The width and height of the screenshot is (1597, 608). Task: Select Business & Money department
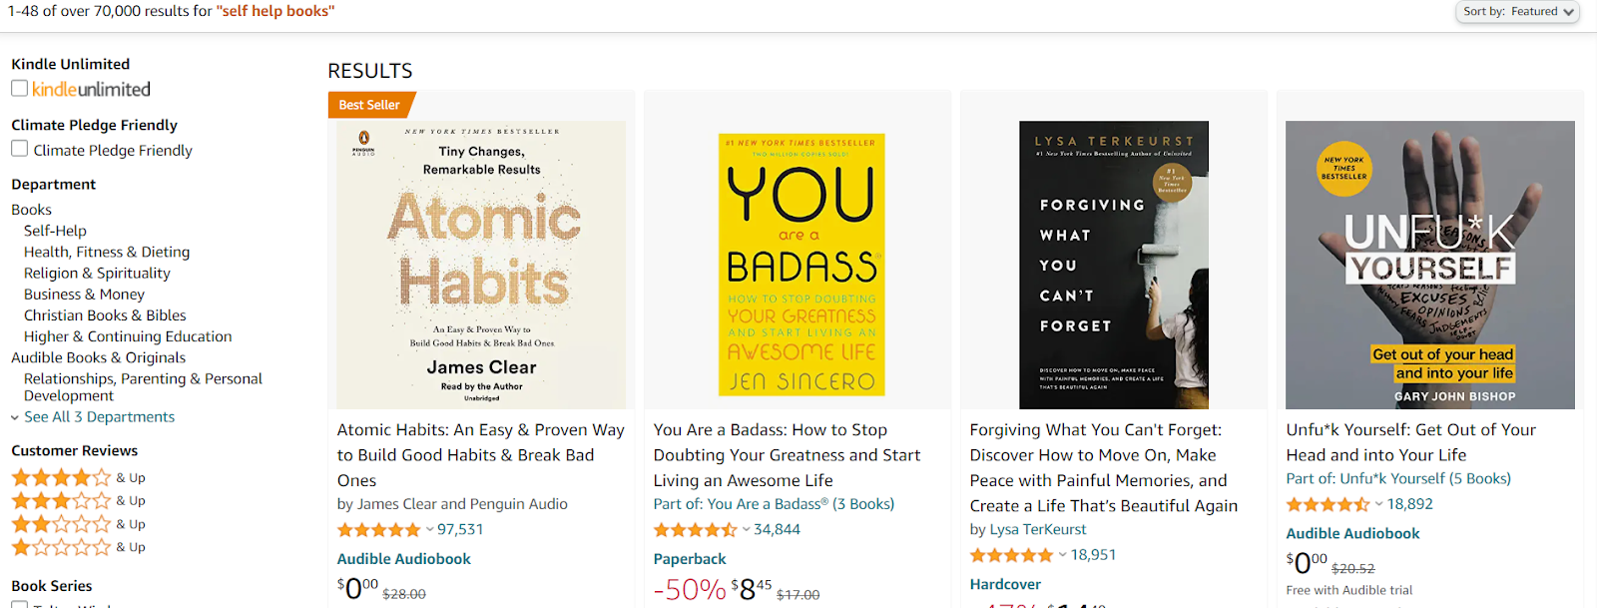pos(84,295)
